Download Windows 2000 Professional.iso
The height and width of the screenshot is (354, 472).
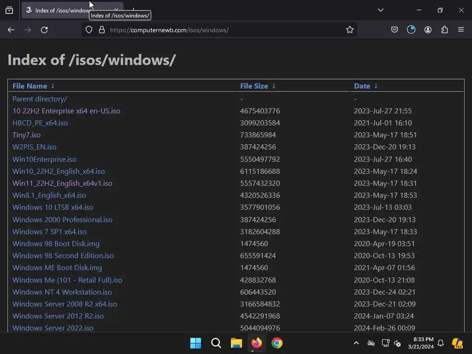[x=62, y=220]
